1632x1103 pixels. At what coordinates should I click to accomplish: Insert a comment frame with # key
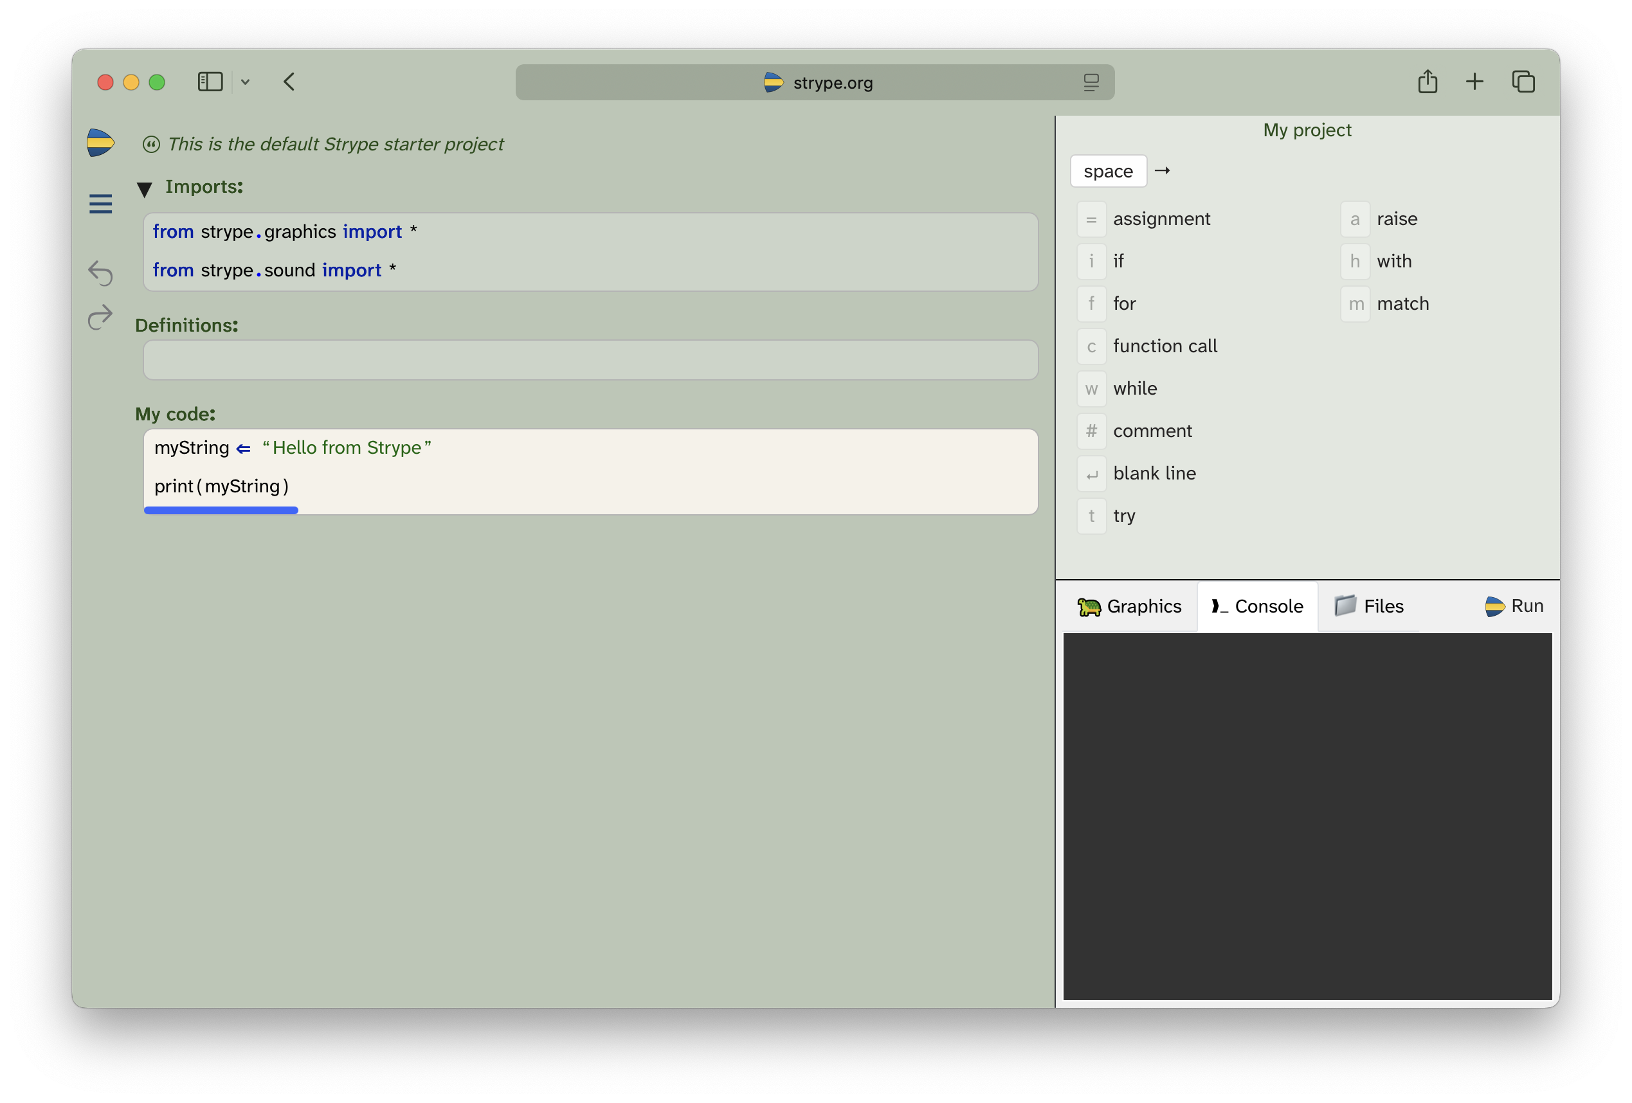1091,431
